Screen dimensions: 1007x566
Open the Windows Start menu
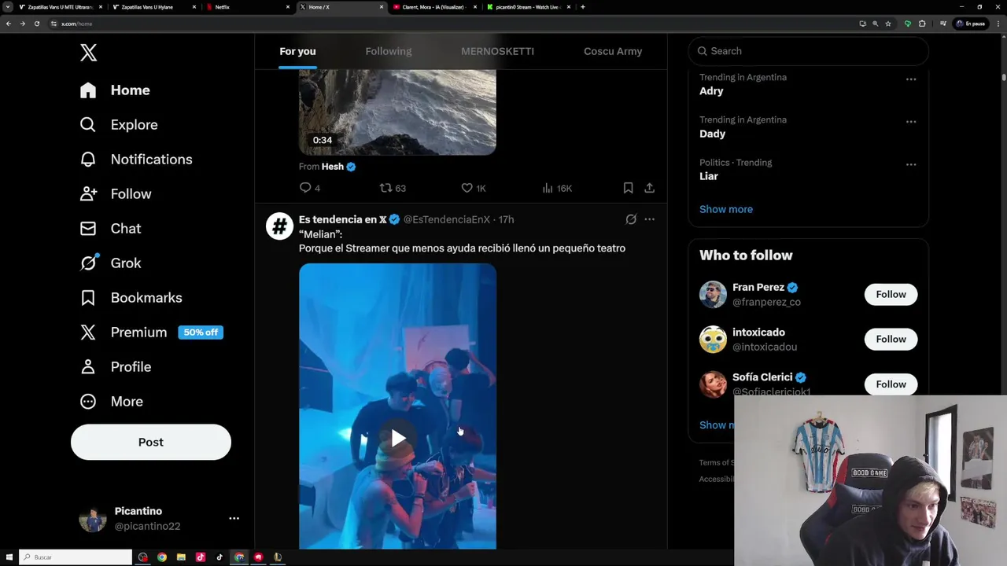[x=9, y=557]
